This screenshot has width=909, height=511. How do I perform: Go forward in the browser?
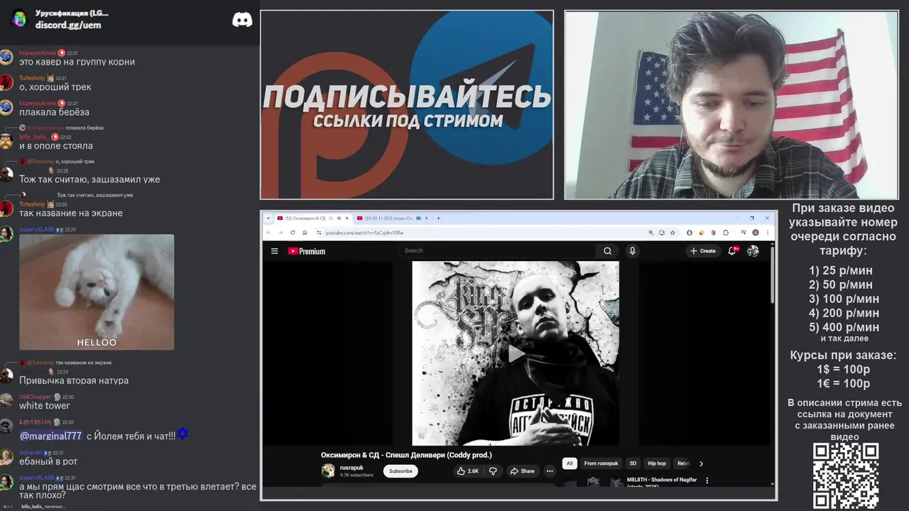pos(281,233)
